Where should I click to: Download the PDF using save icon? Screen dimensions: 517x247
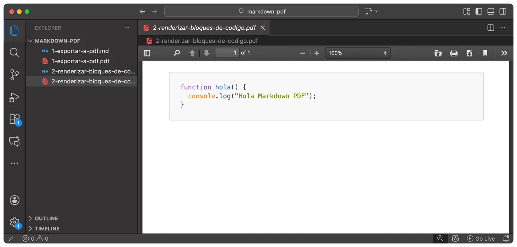click(469, 53)
